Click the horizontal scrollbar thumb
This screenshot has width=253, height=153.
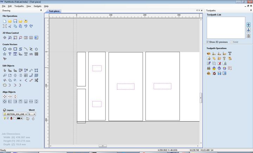pos(103,146)
